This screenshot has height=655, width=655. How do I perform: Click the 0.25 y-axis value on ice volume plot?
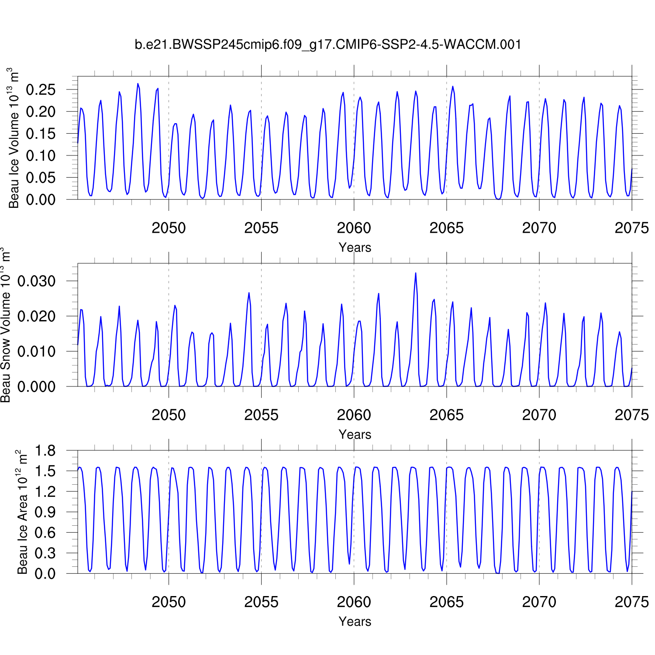click(41, 90)
